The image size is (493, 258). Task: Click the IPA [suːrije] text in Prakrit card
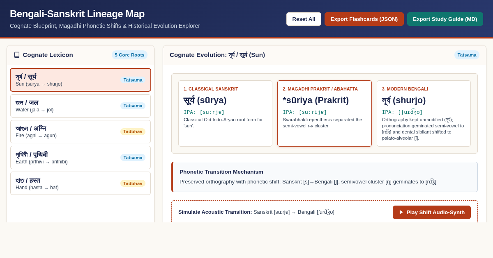305,112
